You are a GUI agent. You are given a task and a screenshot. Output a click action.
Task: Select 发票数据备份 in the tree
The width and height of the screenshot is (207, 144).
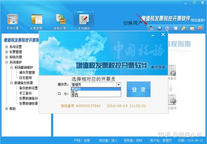[x=28, y=98]
